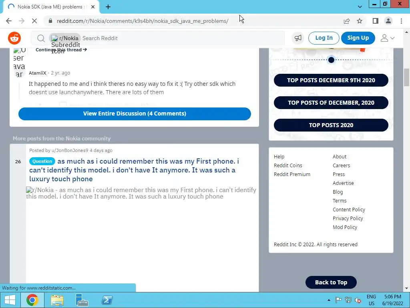Share this page icon in address bar

[x=347, y=21]
